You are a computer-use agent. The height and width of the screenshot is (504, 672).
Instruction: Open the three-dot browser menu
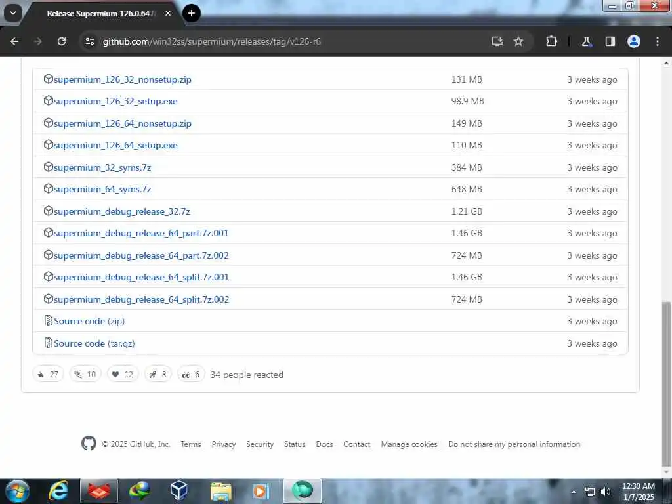point(658,41)
